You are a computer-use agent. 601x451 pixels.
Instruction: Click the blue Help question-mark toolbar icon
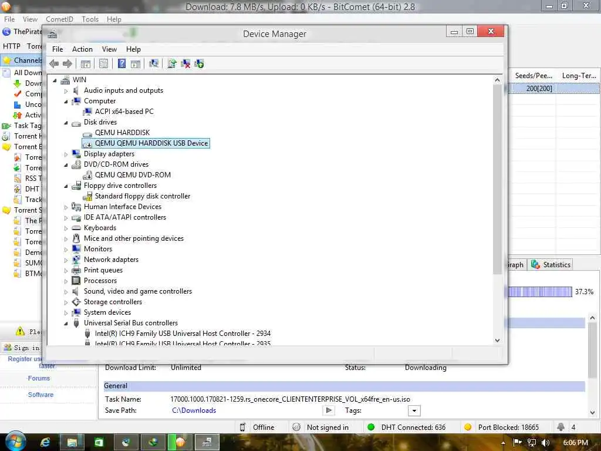click(x=121, y=63)
